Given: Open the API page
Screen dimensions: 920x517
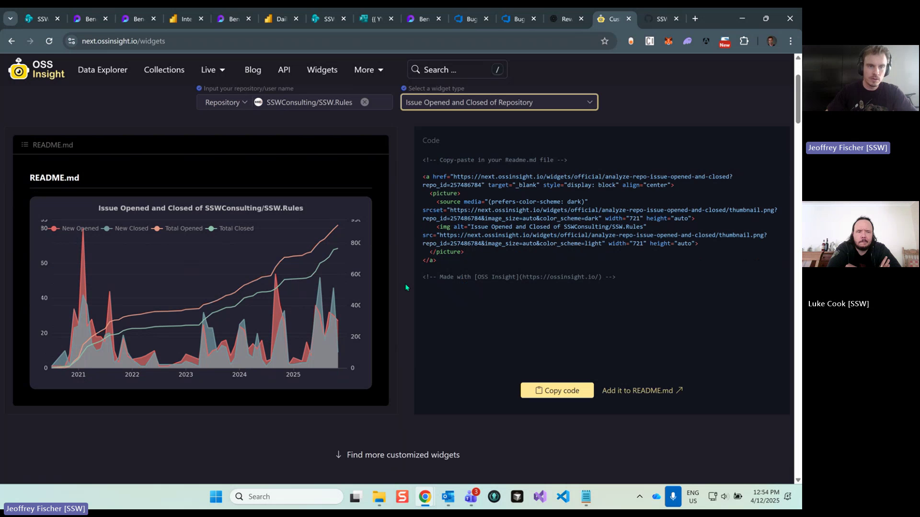Looking at the screenshot, I should click(284, 70).
